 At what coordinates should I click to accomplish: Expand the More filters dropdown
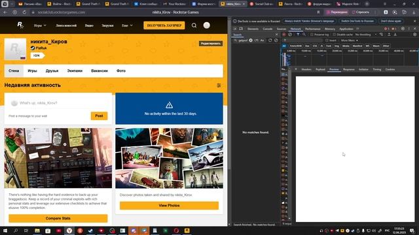click(350, 40)
